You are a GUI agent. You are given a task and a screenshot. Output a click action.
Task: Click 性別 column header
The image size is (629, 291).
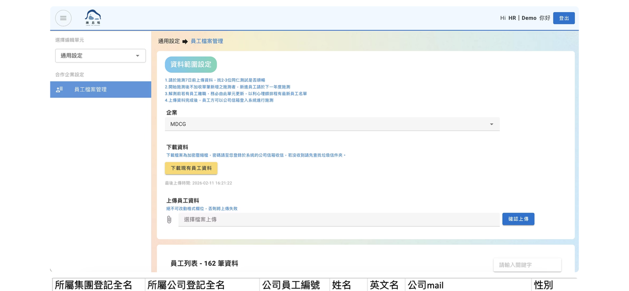tap(544, 285)
